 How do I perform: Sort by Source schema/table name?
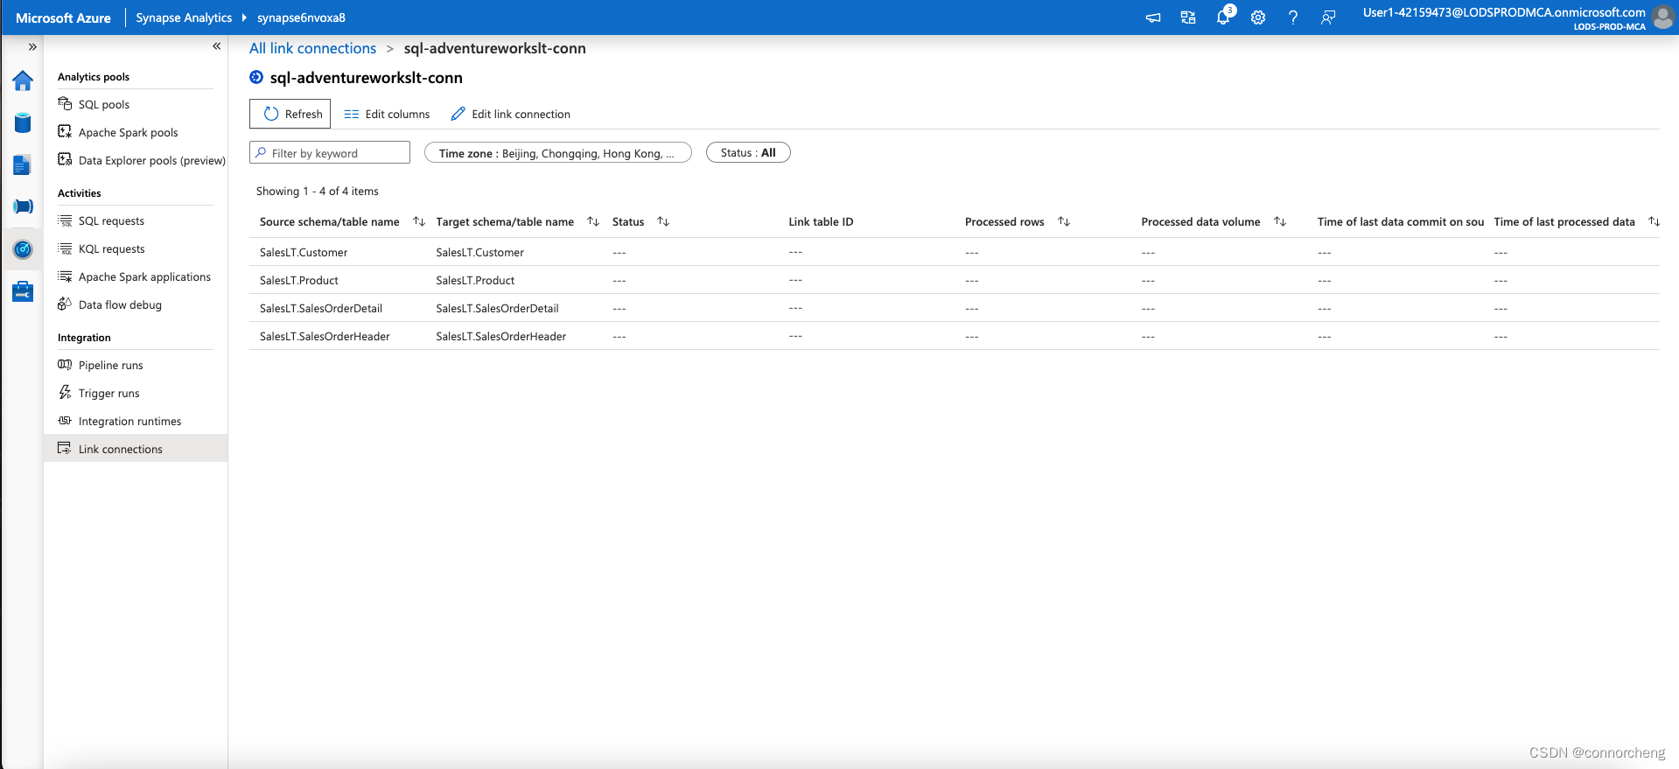pyautogui.click(x=419, y=221)
